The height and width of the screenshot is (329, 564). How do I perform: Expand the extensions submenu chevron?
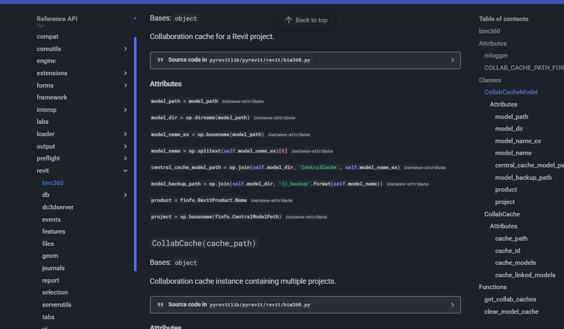tap(125, 73)
